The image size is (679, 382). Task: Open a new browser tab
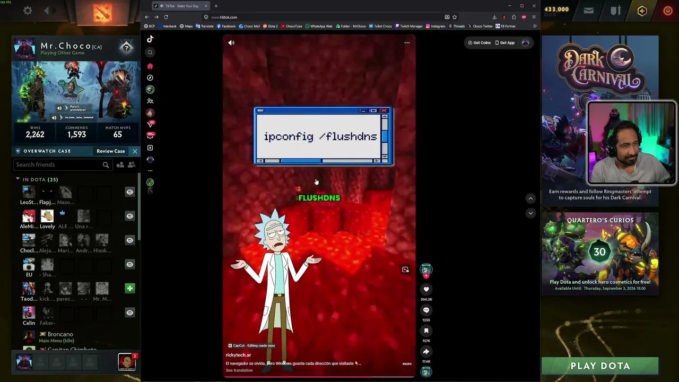point(216,6)
